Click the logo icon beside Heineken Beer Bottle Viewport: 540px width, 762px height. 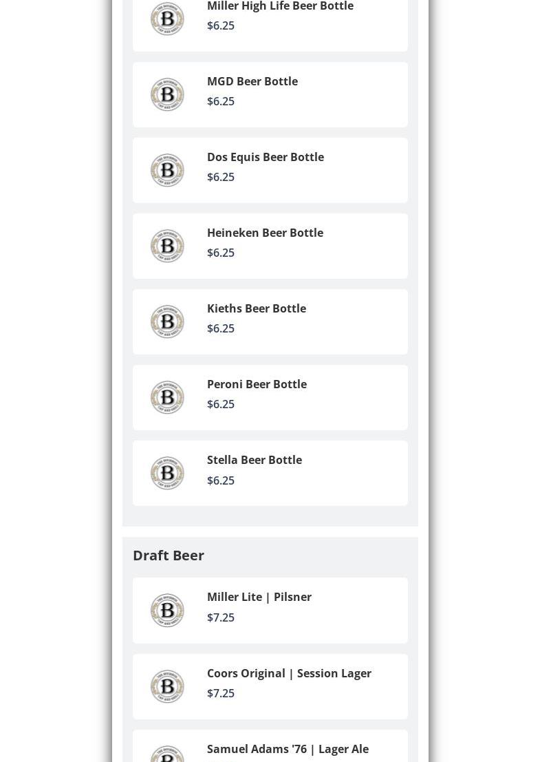point(167,246)
